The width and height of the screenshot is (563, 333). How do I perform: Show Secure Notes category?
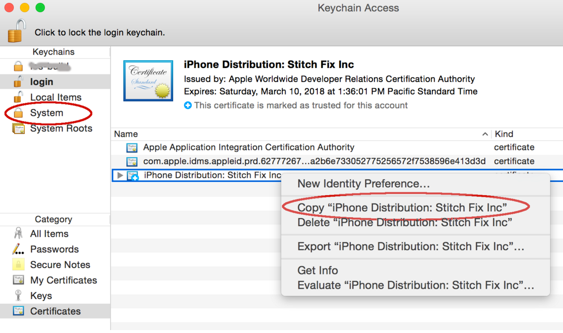point(60,265)
